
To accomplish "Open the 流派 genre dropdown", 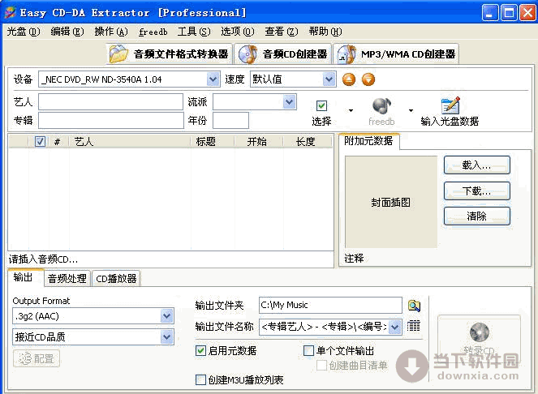I will 289,102.
